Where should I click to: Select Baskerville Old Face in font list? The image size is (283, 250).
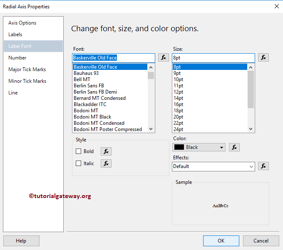110,67
